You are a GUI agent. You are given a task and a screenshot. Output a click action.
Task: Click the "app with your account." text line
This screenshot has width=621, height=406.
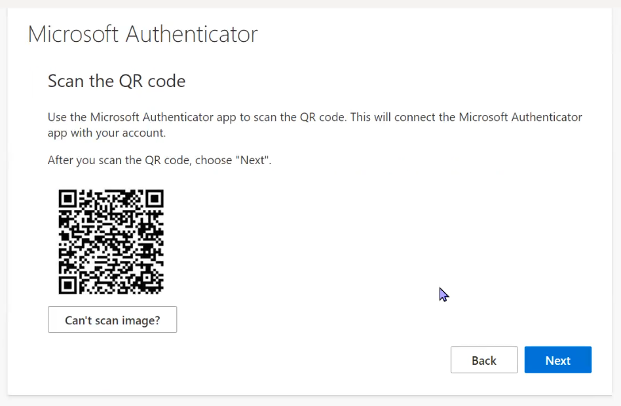[107, 133]
